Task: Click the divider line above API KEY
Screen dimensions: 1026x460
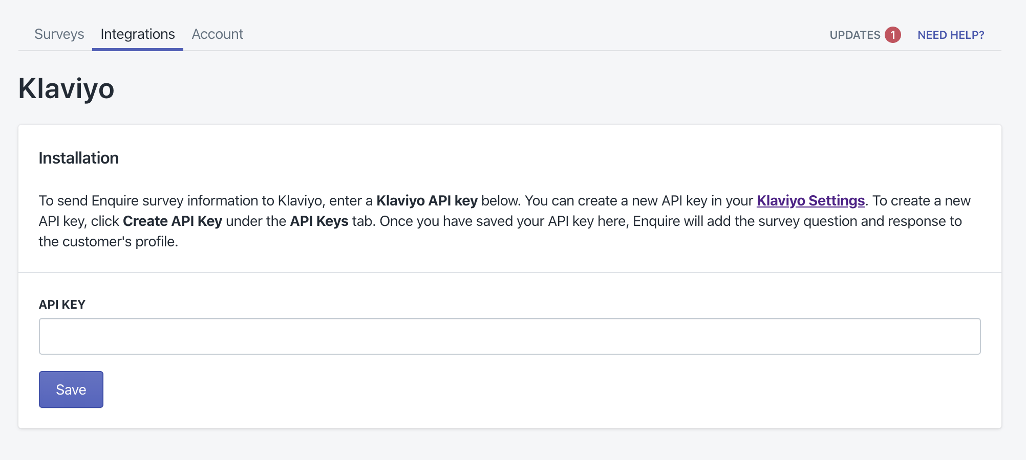Action: [x=509, y=272]
